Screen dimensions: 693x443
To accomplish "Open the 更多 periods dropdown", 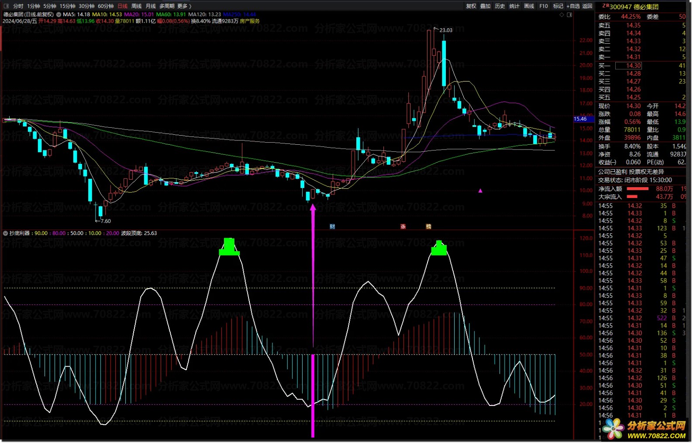I will [184, 6].
